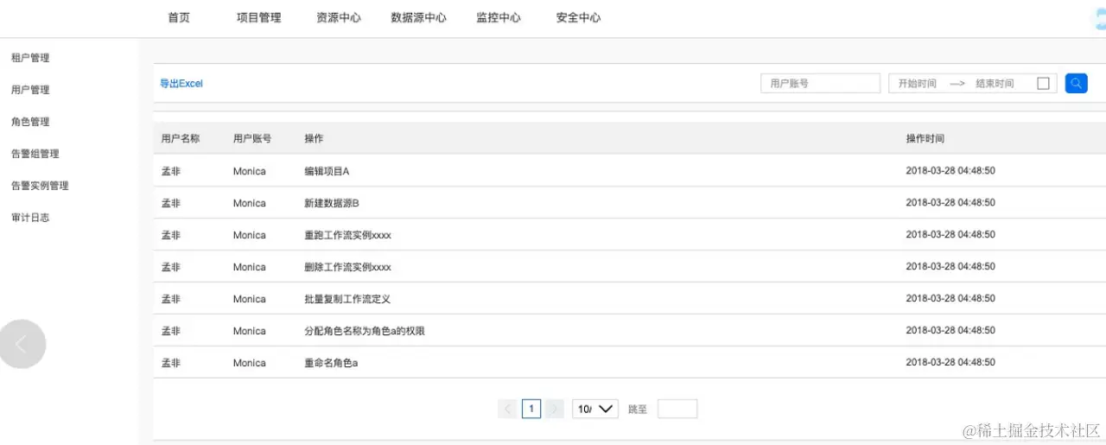Go to next page arrow in pagination
The width and height of the screenshot is (1106, 445).
click(x=554, y=409)
